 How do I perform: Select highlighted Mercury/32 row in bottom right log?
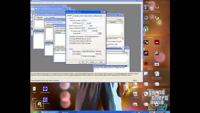click(x=110, y=66)
